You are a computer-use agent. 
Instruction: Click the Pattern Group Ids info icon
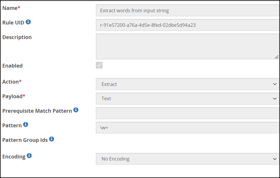click(52, 139)
